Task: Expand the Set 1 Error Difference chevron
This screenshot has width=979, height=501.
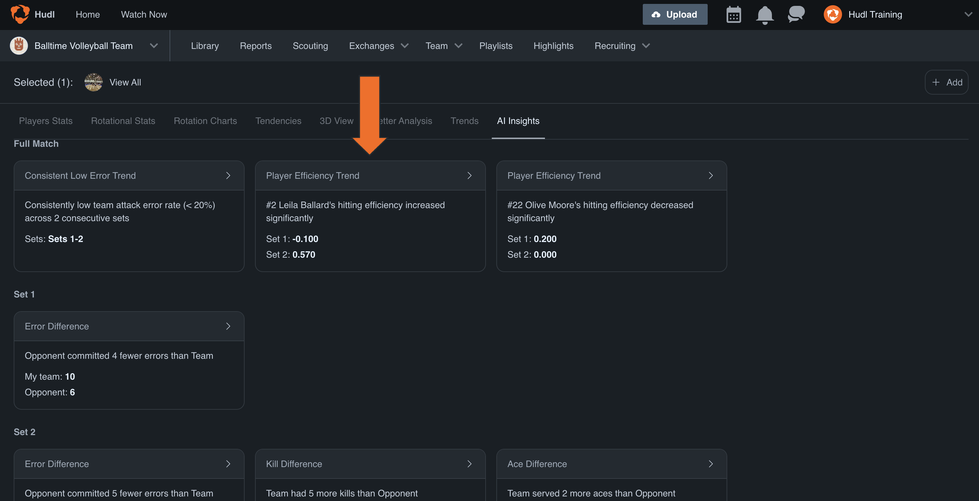Action: pos(228,326)
